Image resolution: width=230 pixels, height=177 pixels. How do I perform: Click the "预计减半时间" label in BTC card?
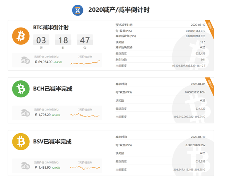click(124, 25)
